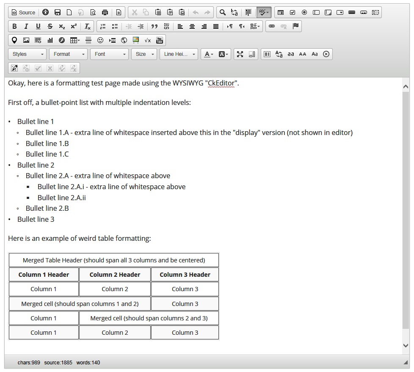Expand the Font dropdown

coord(109,54)
